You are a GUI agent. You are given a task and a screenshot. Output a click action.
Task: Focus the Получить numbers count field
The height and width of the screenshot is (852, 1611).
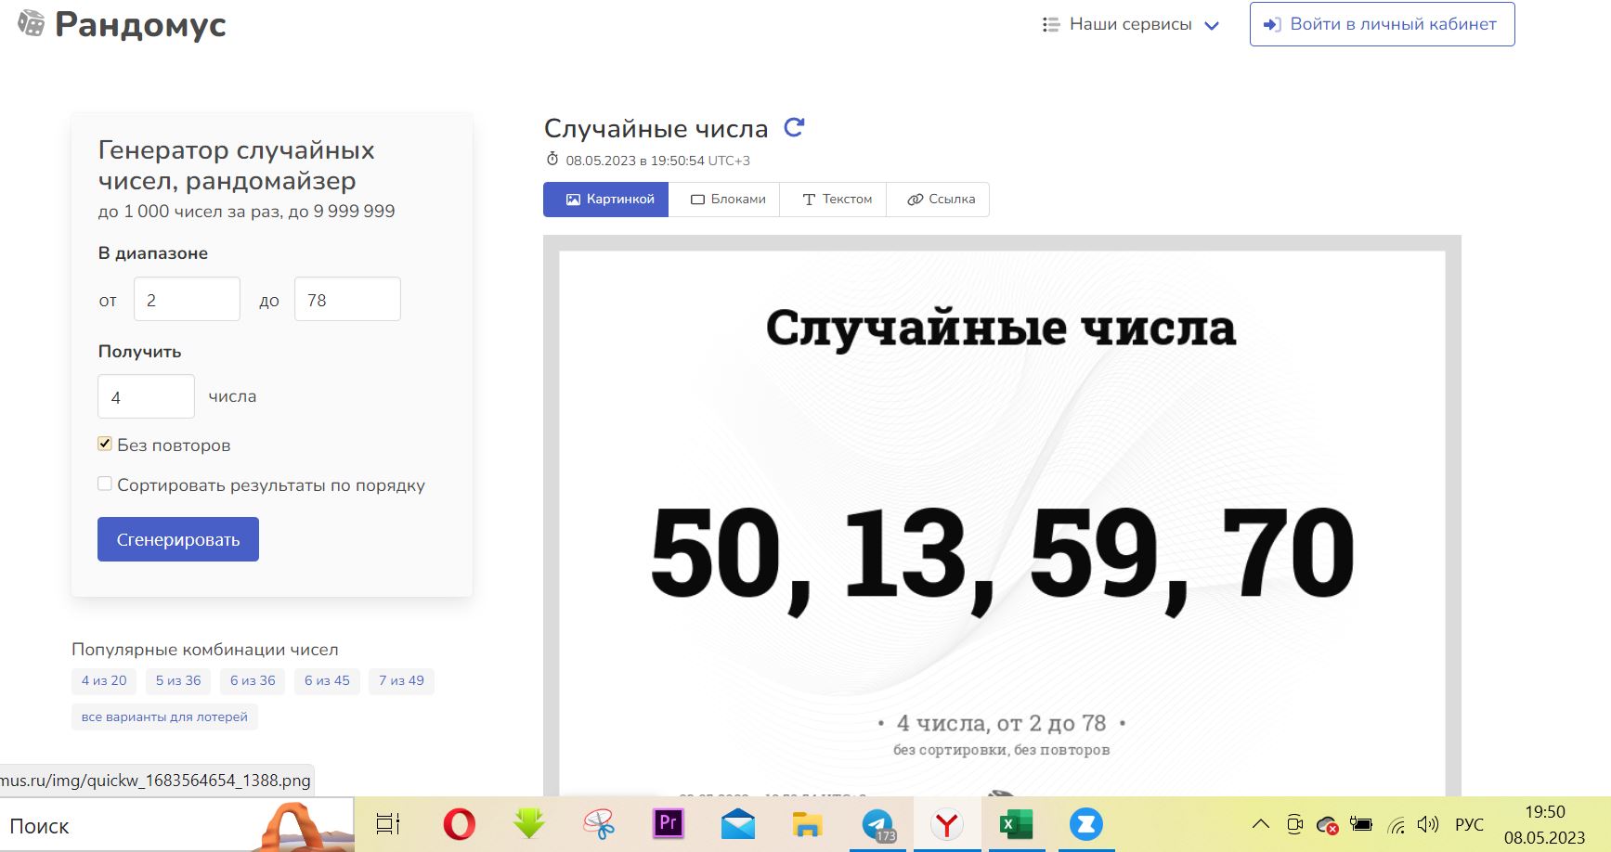pyautogui.click(x=146, y=396)
